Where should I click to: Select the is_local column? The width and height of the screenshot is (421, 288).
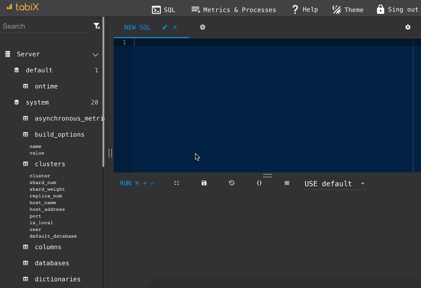41,223
